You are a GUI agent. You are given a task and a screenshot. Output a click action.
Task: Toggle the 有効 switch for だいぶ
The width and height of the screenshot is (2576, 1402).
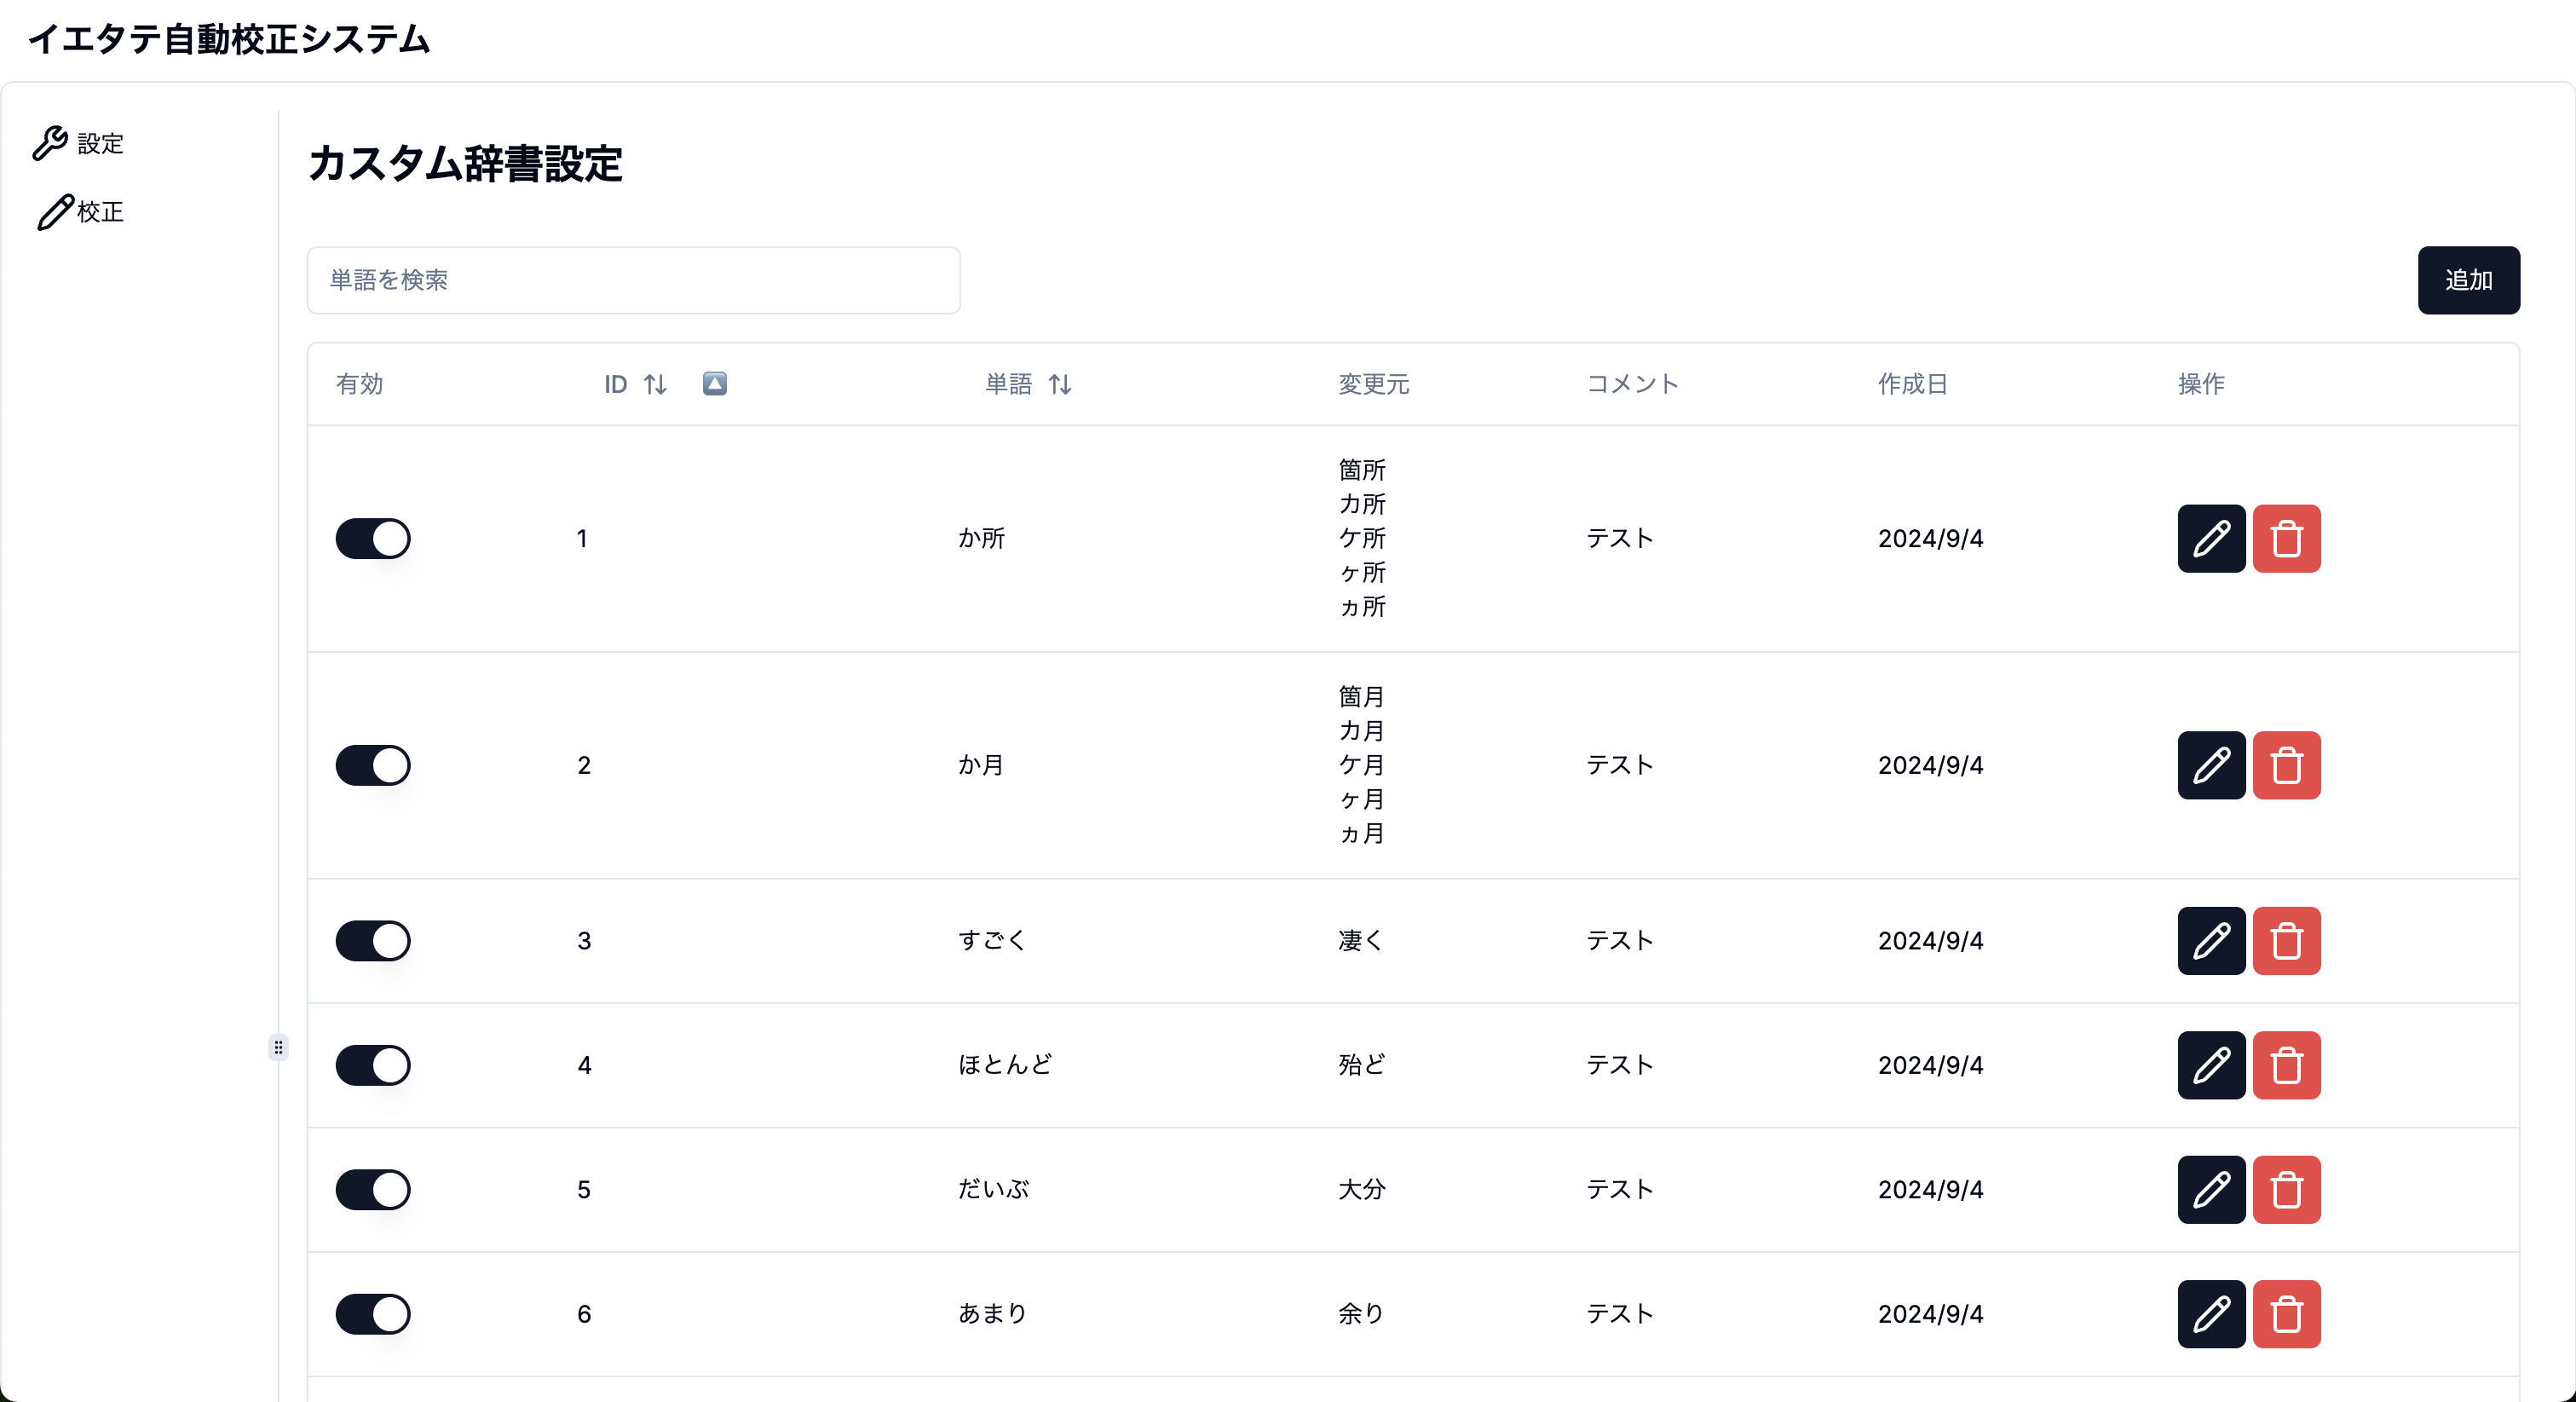click(x=373, y=1190)
